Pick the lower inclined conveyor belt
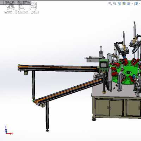This screenshot has height=141, width=141. tap(69, 92)
